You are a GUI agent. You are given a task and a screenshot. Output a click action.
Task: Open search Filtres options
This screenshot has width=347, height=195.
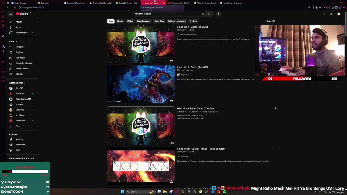[270, 21]
